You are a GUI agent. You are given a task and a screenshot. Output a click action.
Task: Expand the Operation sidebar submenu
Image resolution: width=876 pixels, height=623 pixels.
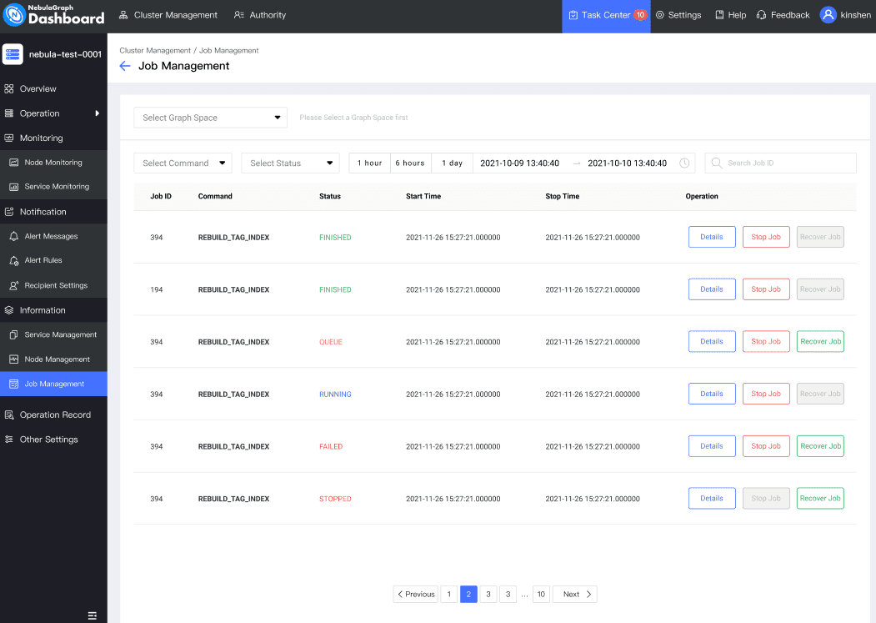point(53,113)
